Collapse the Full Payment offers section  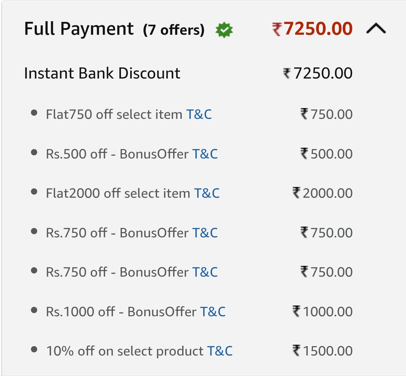click(x=376, y=28)
